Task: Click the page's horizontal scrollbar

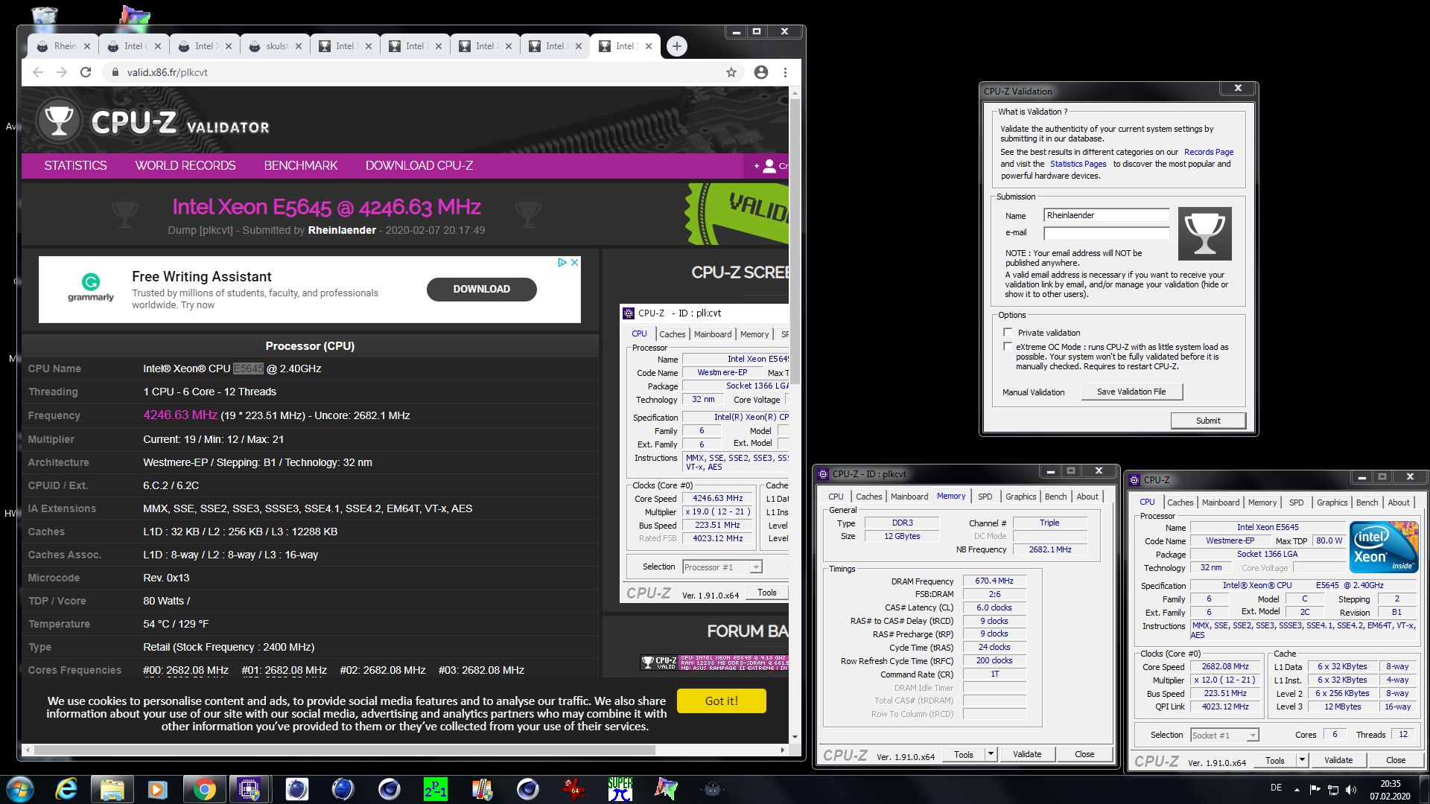Action: pyautogui.click(x=343, y=750)
